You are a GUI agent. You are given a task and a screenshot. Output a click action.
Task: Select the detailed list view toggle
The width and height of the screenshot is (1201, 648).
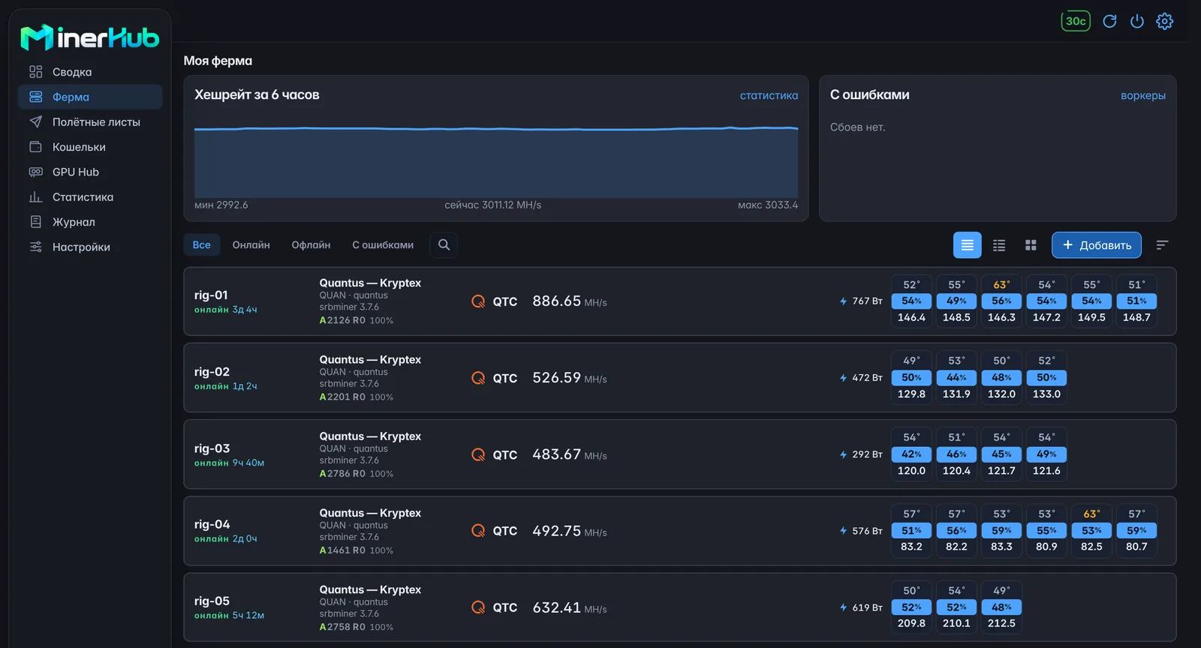pyautogui.click(x=967, y=245)
